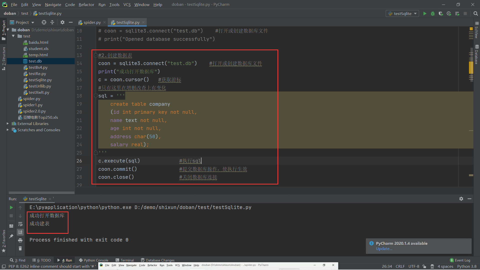This screenshot has height=270, width=480.
Task: Switch to spider.py editor tab
Action: click(92, 22)
